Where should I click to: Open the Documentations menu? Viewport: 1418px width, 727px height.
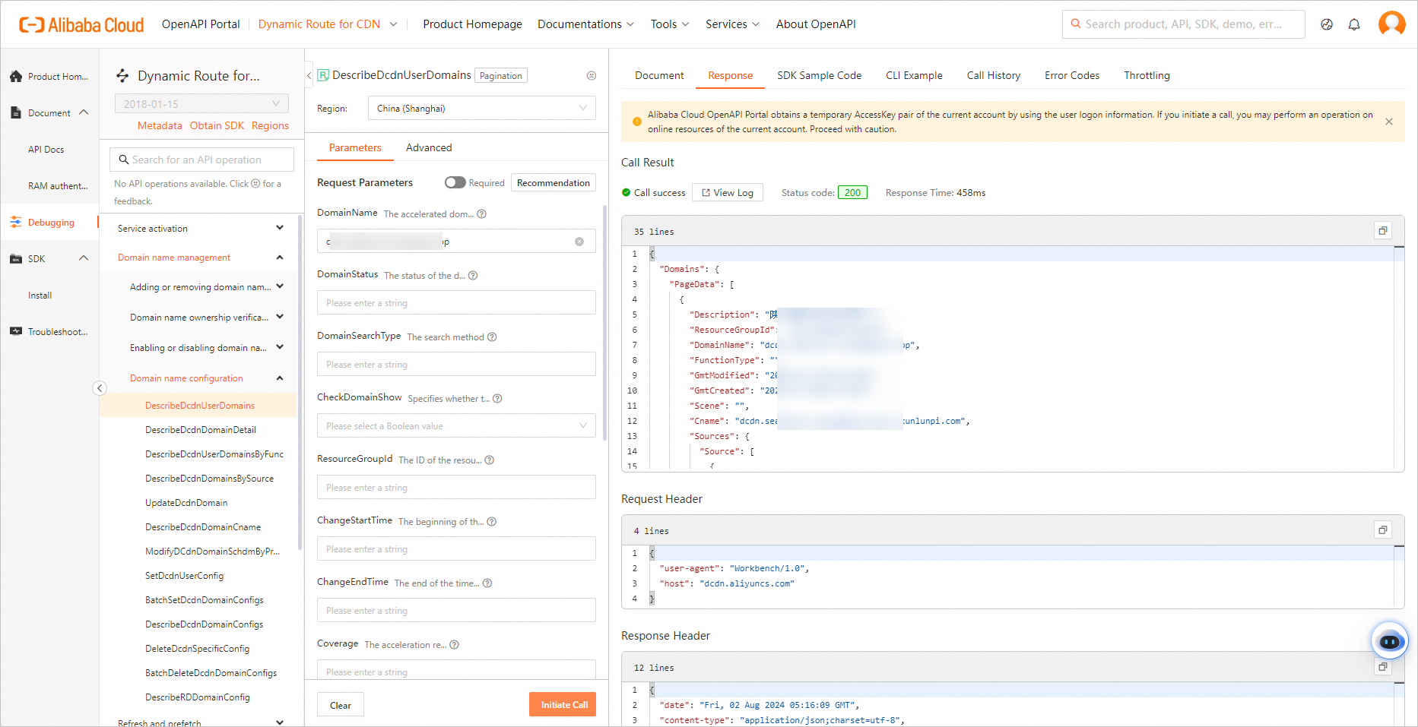pyautogui.click(x=585, y=24)
